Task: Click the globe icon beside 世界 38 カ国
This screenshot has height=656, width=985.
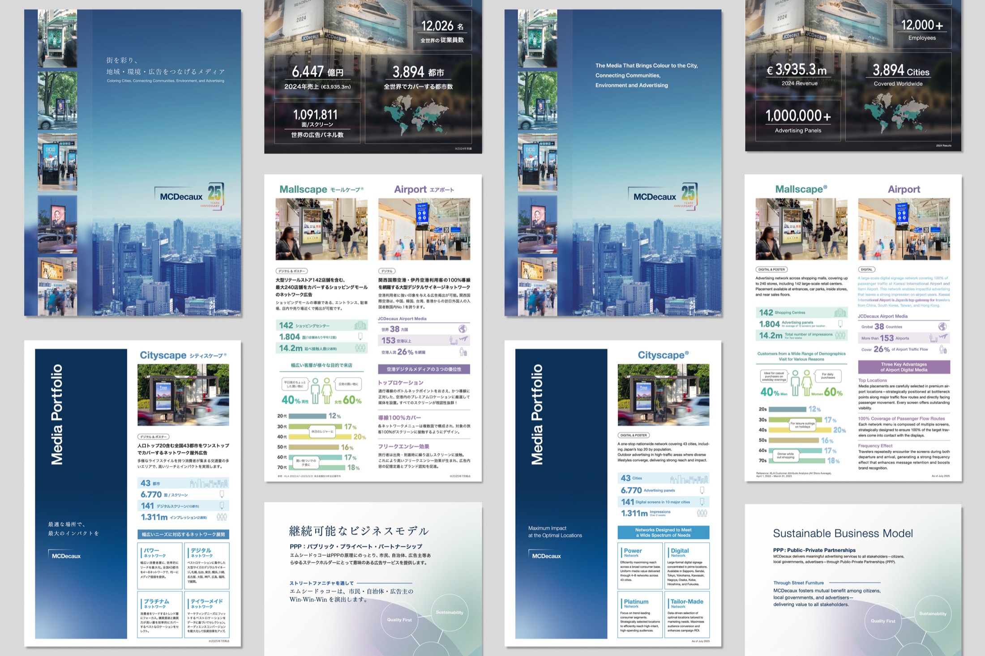Action: coord(463,329)
